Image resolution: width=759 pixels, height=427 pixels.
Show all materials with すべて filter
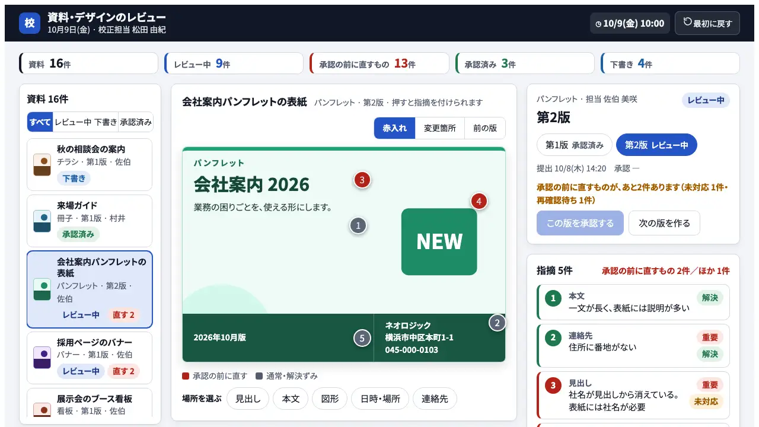[40, 122]
